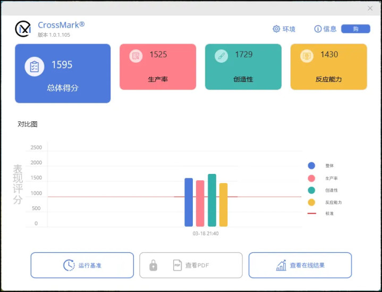This screenshot has height=292, width=382.
Task: Click the overall score value 1595
Action: tap(62, 65)
